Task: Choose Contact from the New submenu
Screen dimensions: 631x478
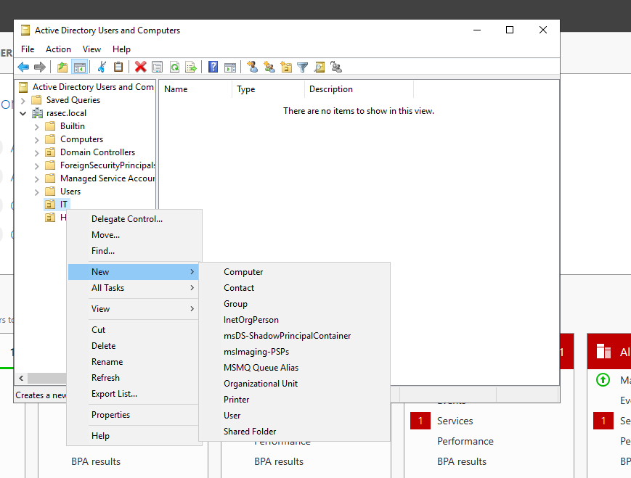Action: pyautogui.click(x=295, y=288)
